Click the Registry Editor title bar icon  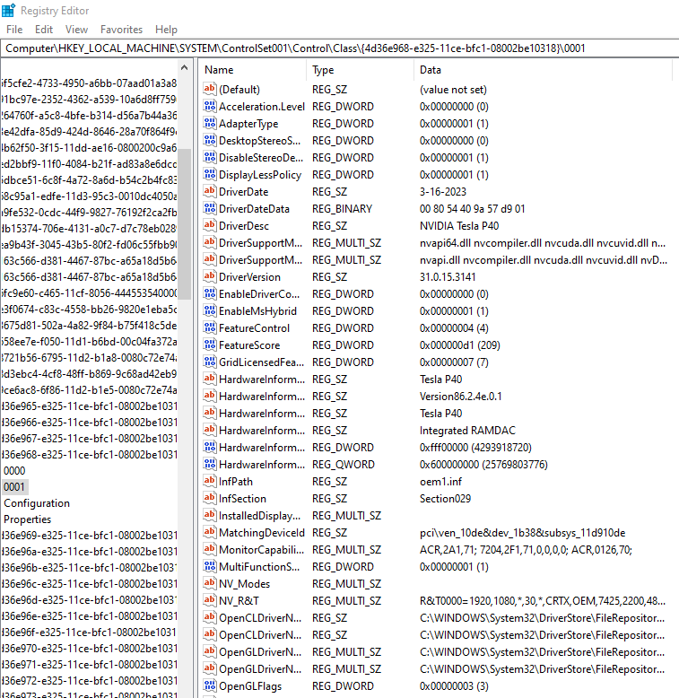9,10
